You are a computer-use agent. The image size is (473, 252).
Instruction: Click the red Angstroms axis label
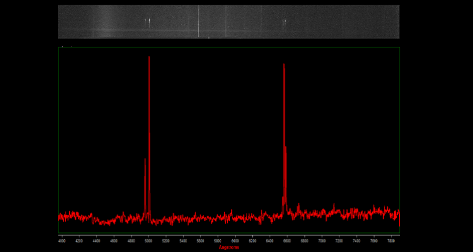click(x=229, y=247)
